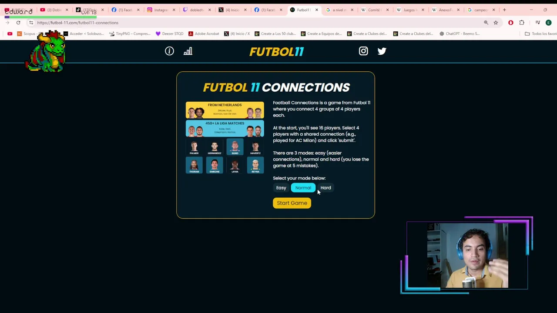Image resolution: width=557 pixels, height=313 pixels.
Task: Close the Wikipedia Comité tab
Action: (x=387, y=10)
